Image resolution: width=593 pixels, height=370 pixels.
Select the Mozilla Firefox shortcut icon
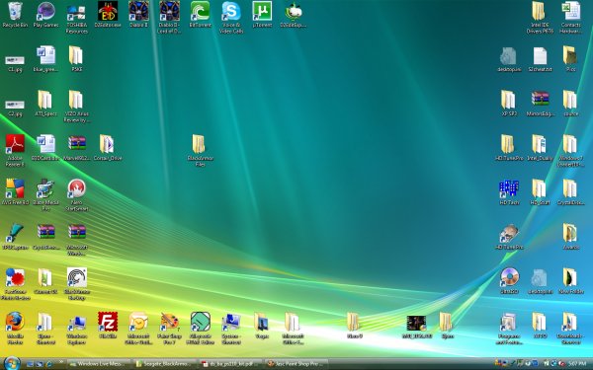tap(15, 329)
